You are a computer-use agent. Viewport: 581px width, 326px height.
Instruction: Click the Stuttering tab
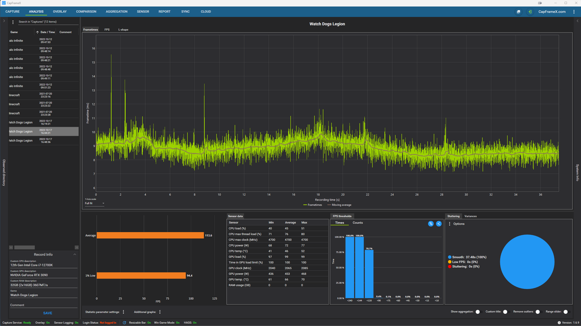tap(453, 216)
